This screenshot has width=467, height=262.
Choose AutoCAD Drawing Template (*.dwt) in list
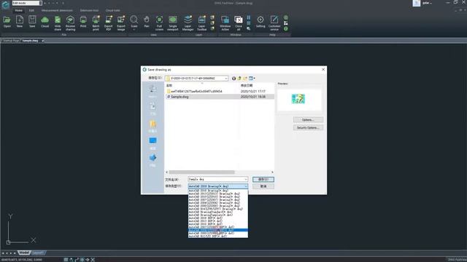point(217,215)
